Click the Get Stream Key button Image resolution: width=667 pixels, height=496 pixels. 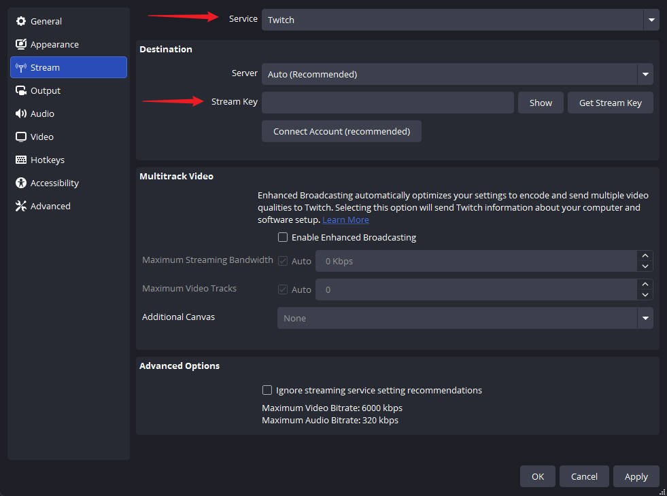click(611, 103)
